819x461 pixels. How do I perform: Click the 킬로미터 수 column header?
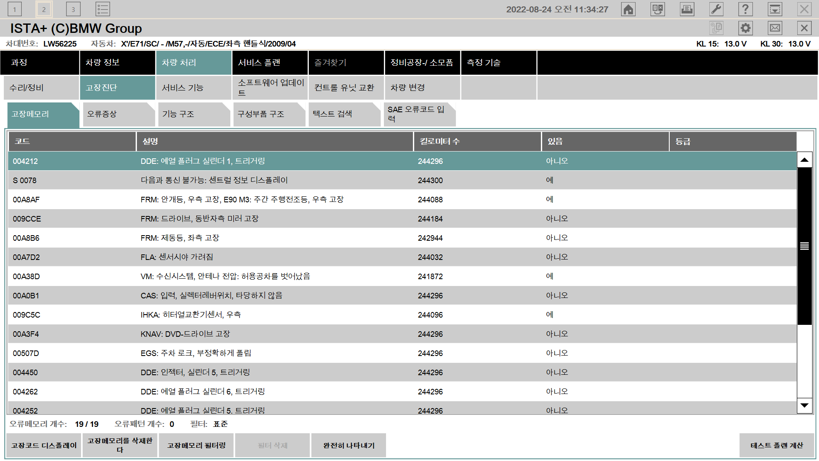[477, 141]
